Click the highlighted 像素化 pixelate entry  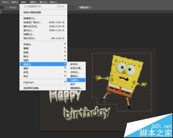coord(43,64)
